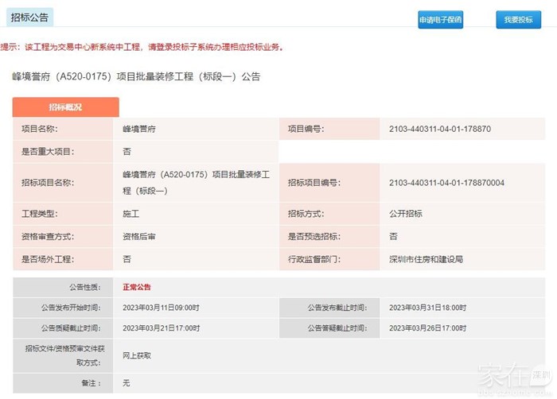Viewport: 557px width, 399px height.
Task: Click the red 正常公告 status text
Action: click(136, 287)
